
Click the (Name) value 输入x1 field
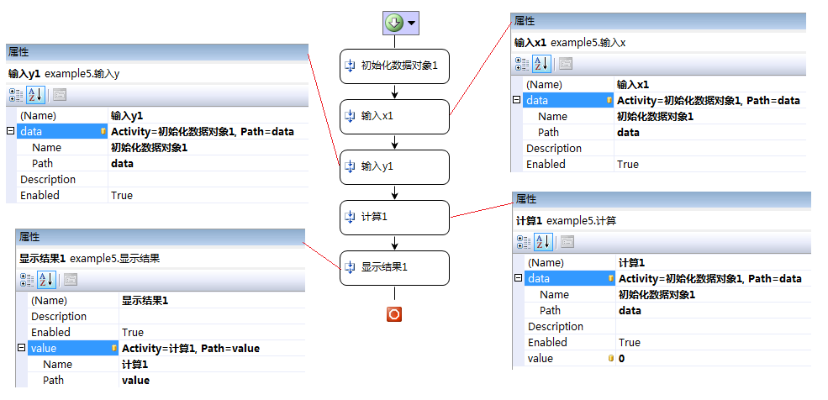(710, 84)
